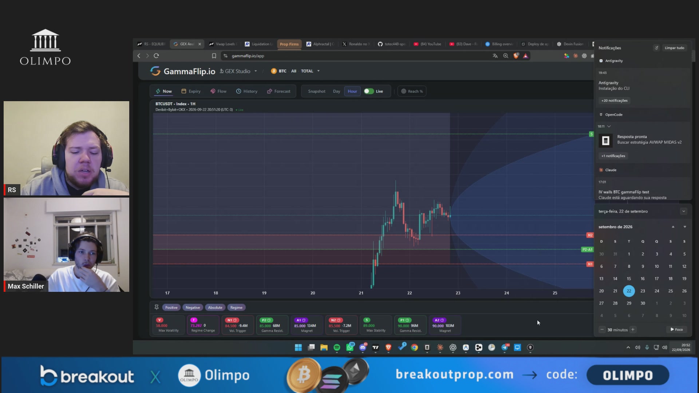Viewport: 699px width, 393px height.
Task: Open the Forecast tab
Action: [x=279, y=91]
